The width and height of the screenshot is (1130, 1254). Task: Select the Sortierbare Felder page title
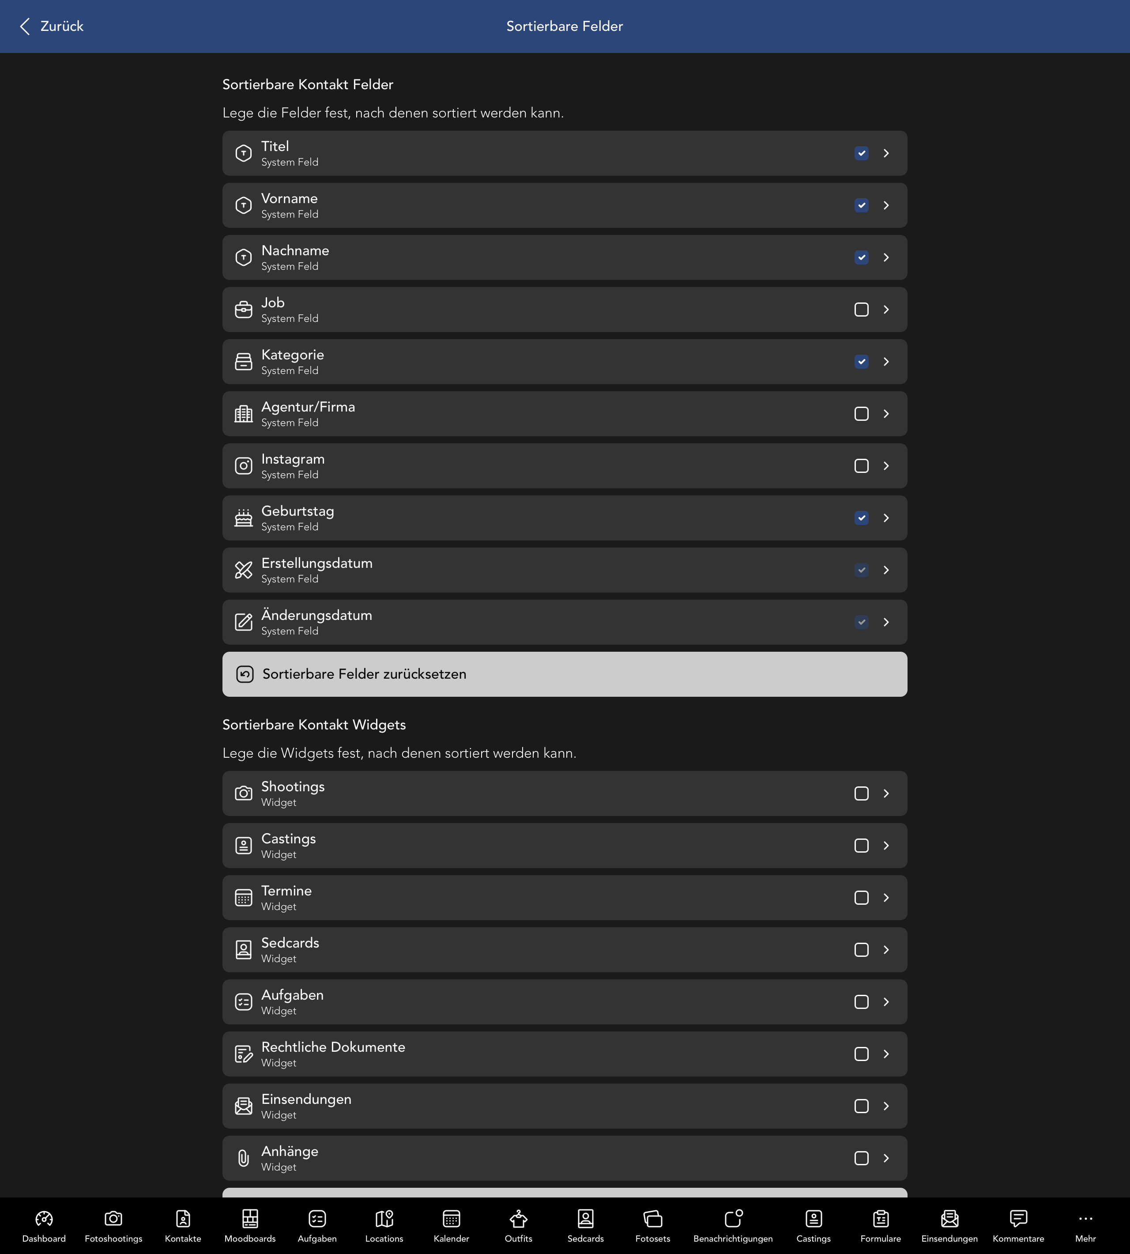tap(565, 26)
